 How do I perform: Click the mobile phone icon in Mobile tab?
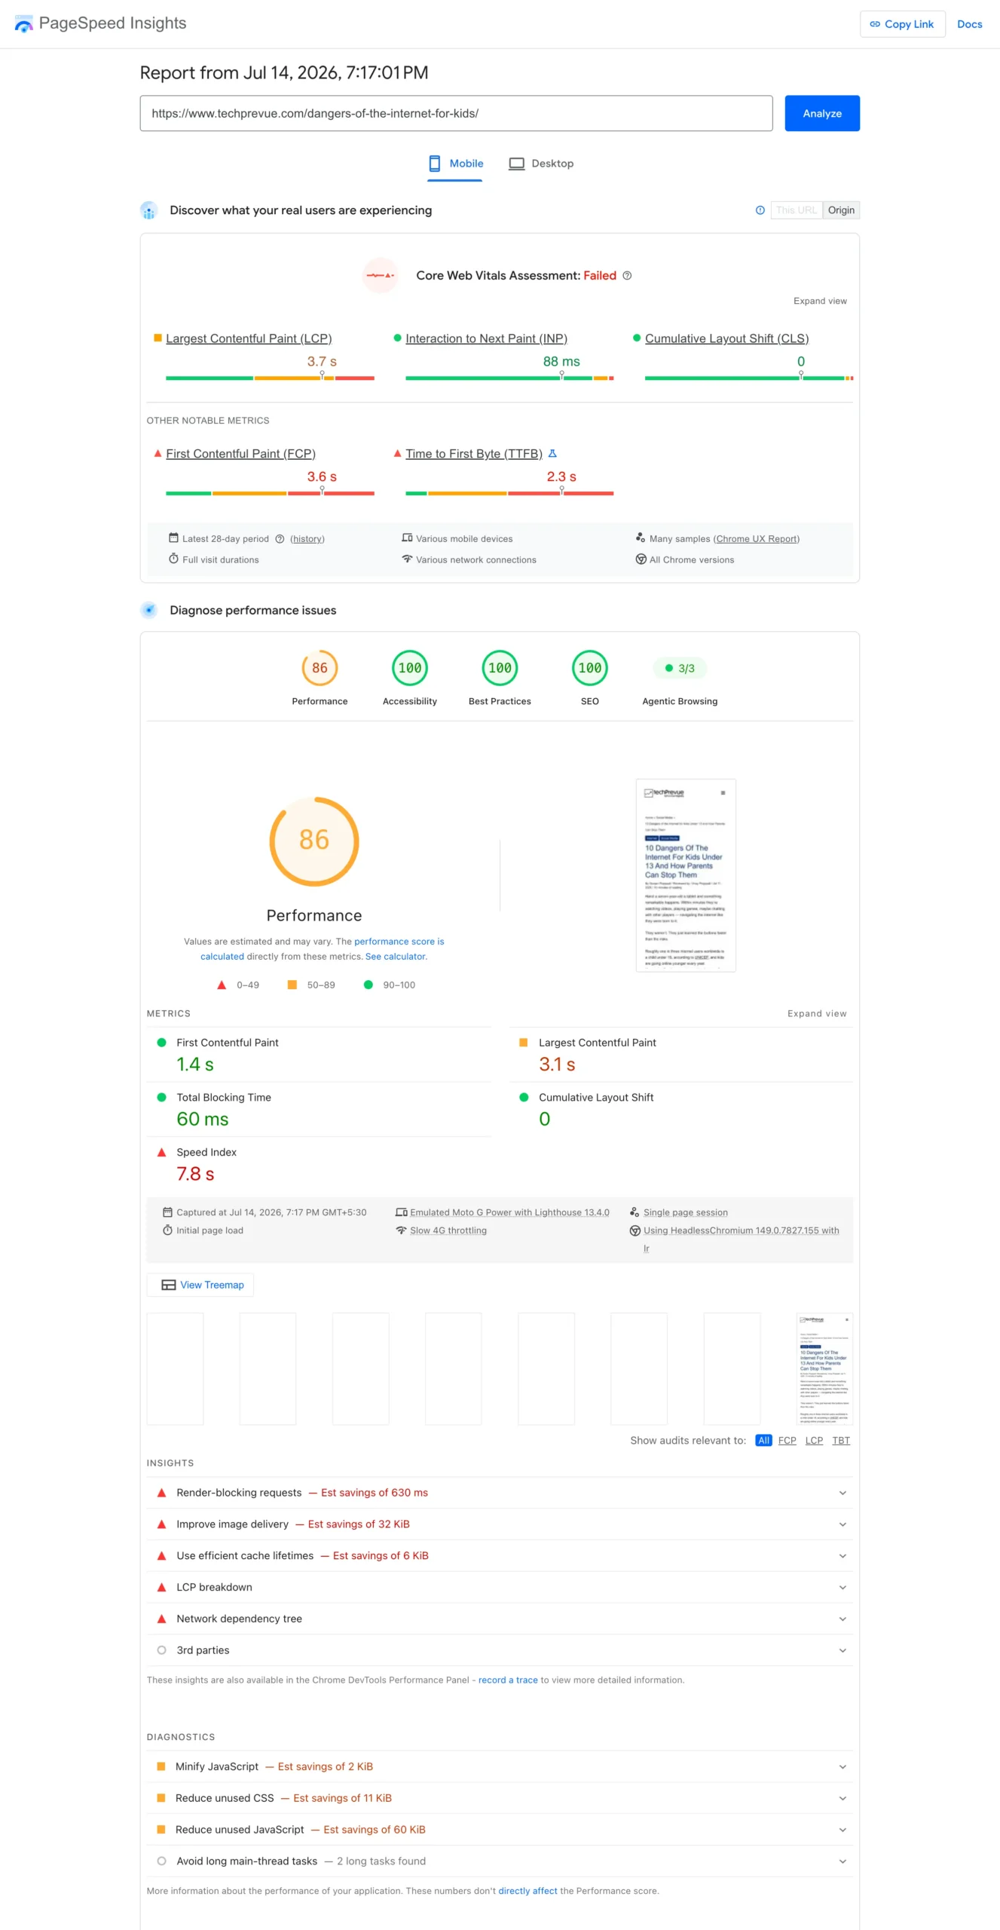point(434,164)
